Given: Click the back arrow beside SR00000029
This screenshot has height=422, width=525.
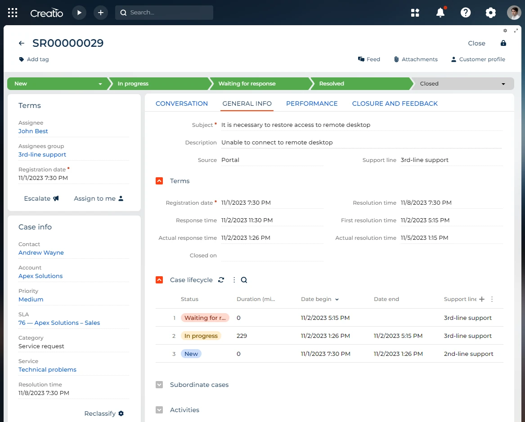Looking at the screenshot, I should (22, 44).
